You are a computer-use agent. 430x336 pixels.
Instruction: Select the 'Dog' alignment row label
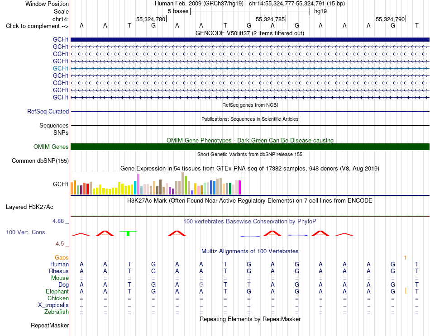coord(64,285)
